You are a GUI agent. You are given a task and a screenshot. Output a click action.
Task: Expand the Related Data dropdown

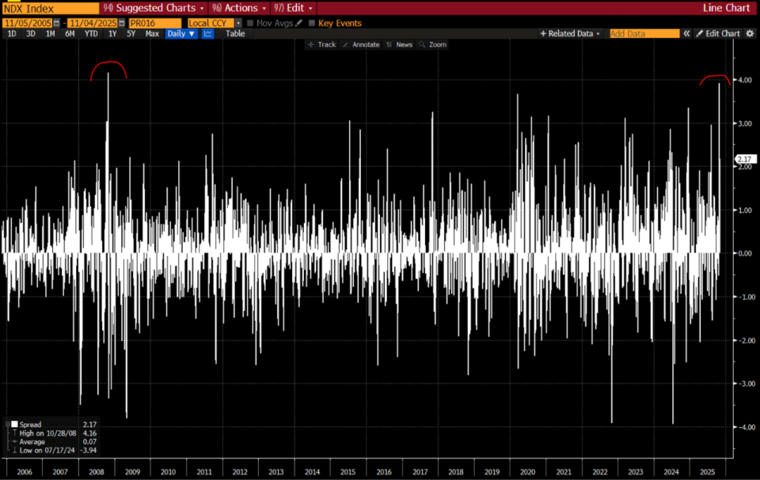[x=570, y=33]
